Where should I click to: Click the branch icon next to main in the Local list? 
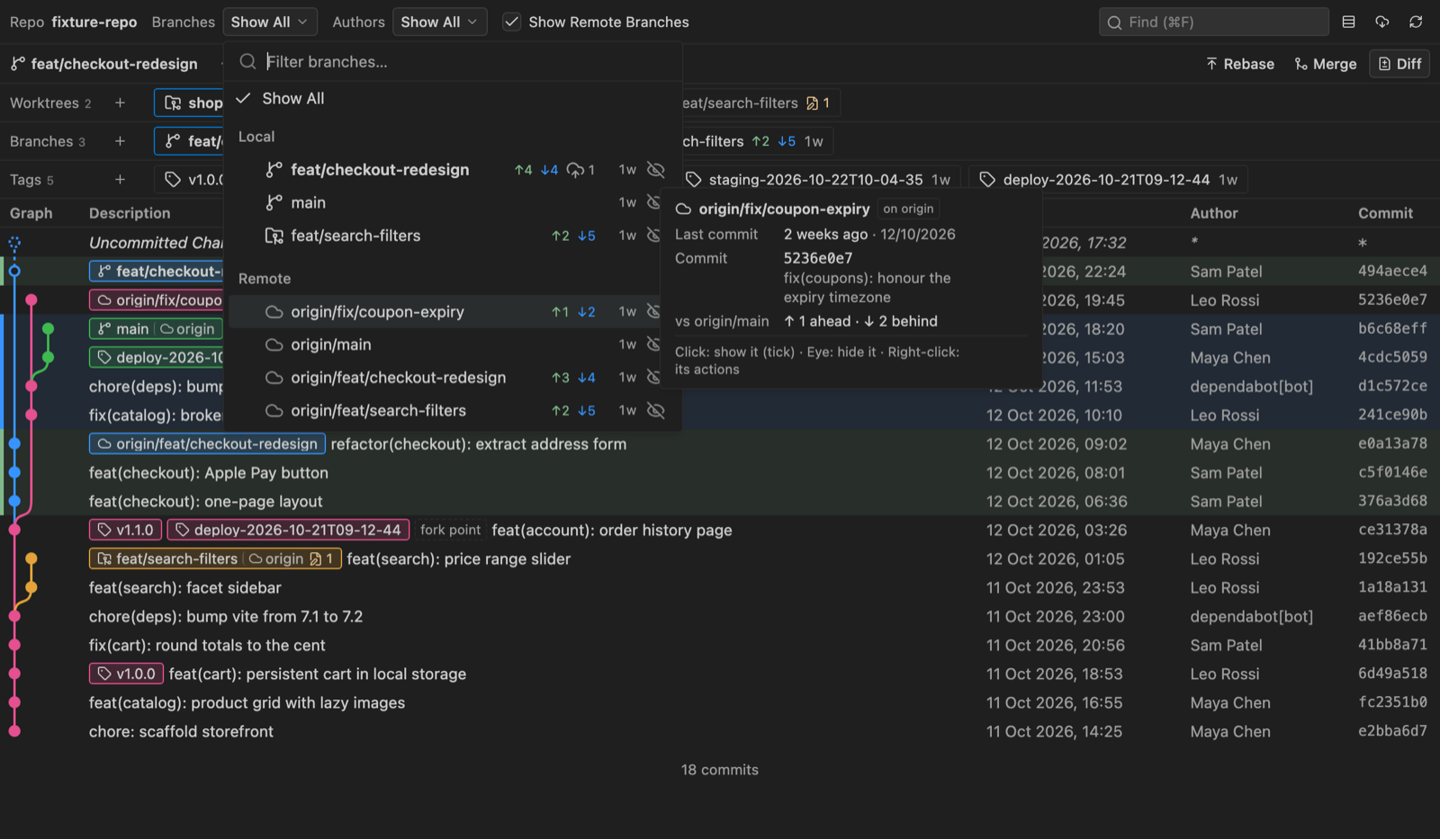[274, 202]
